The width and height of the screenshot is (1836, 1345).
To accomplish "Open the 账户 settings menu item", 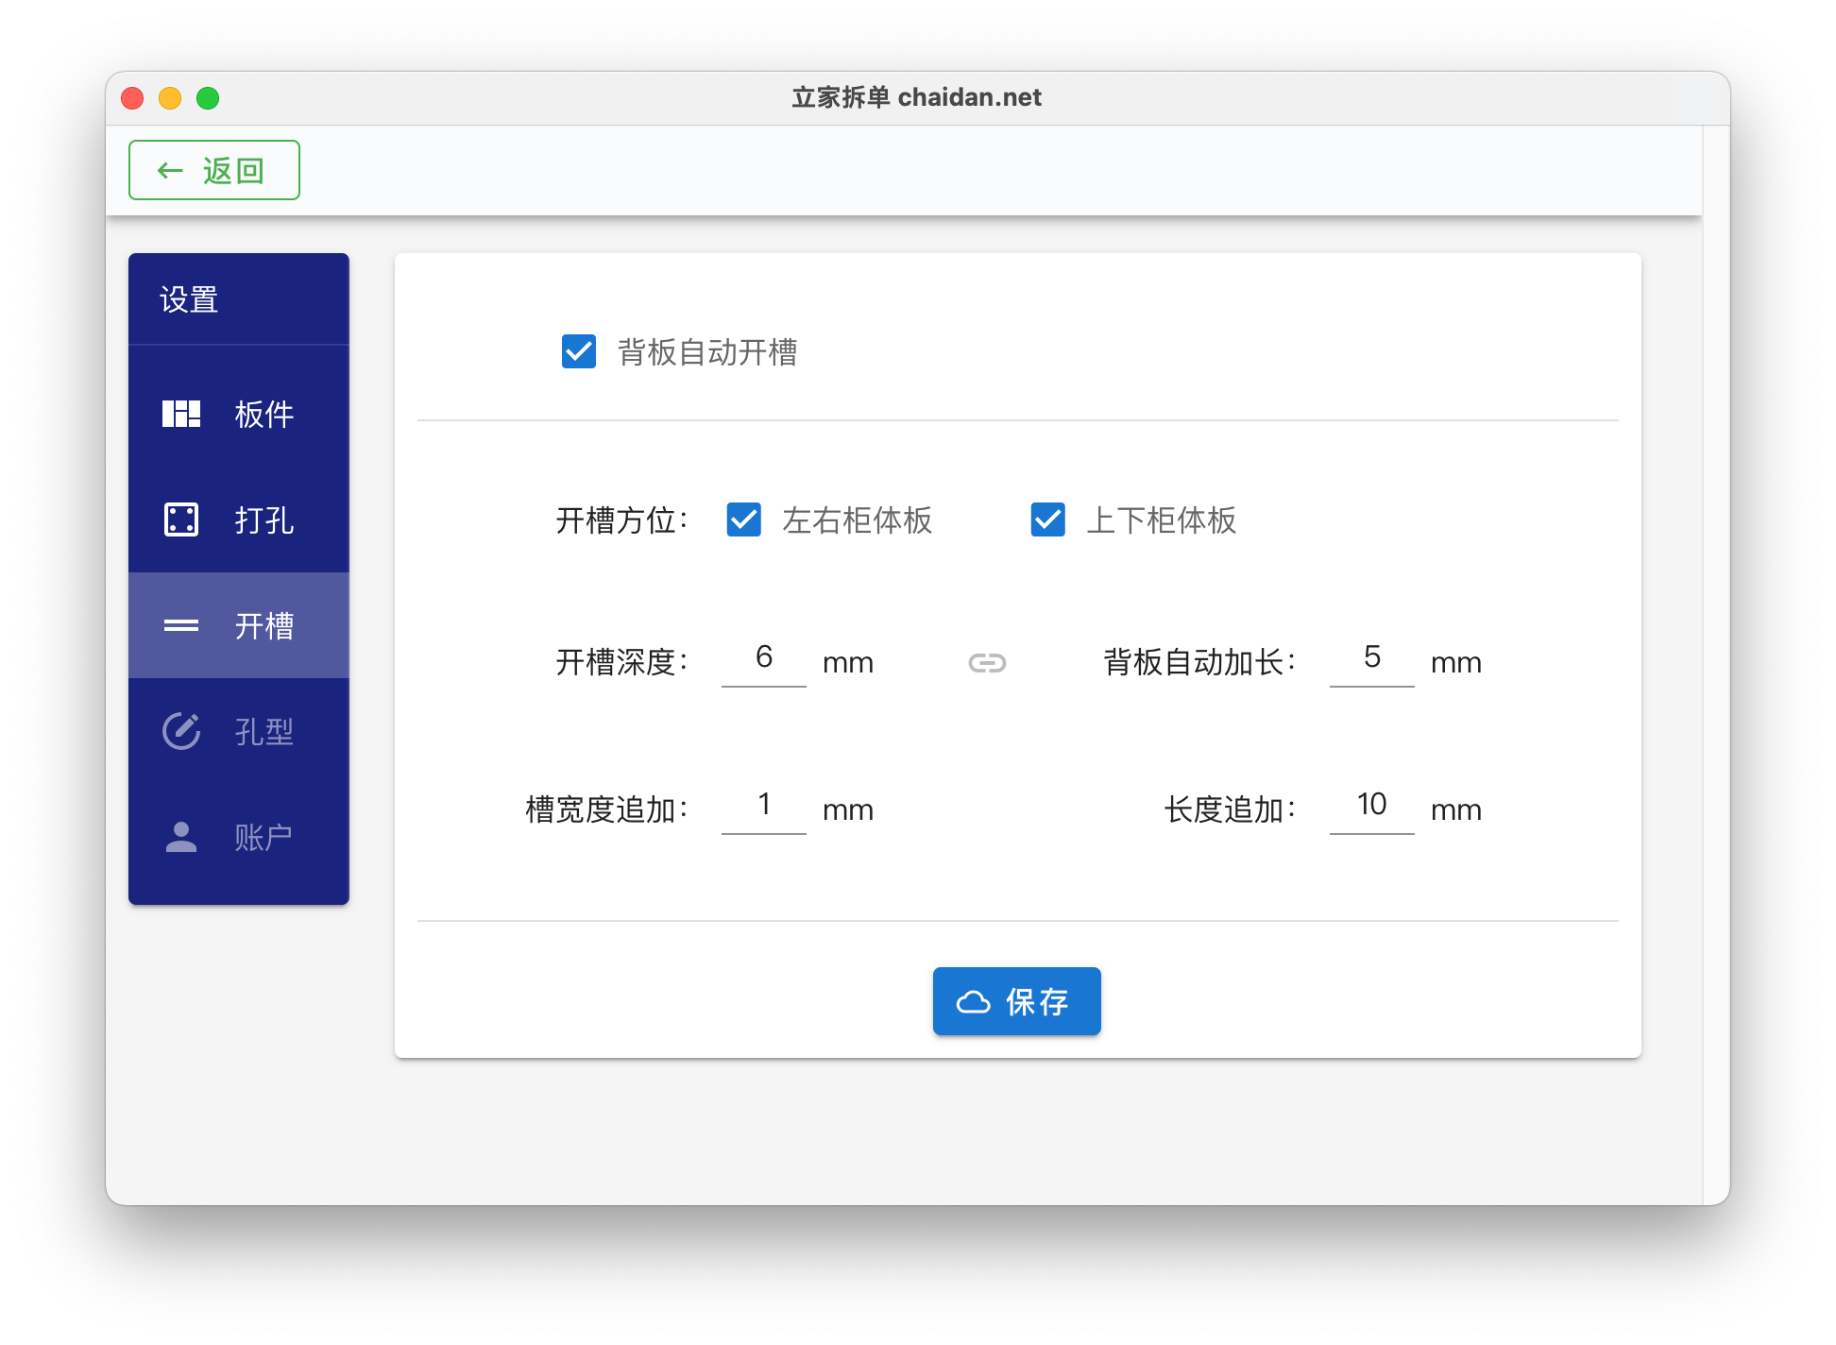I will pos(239,837).
